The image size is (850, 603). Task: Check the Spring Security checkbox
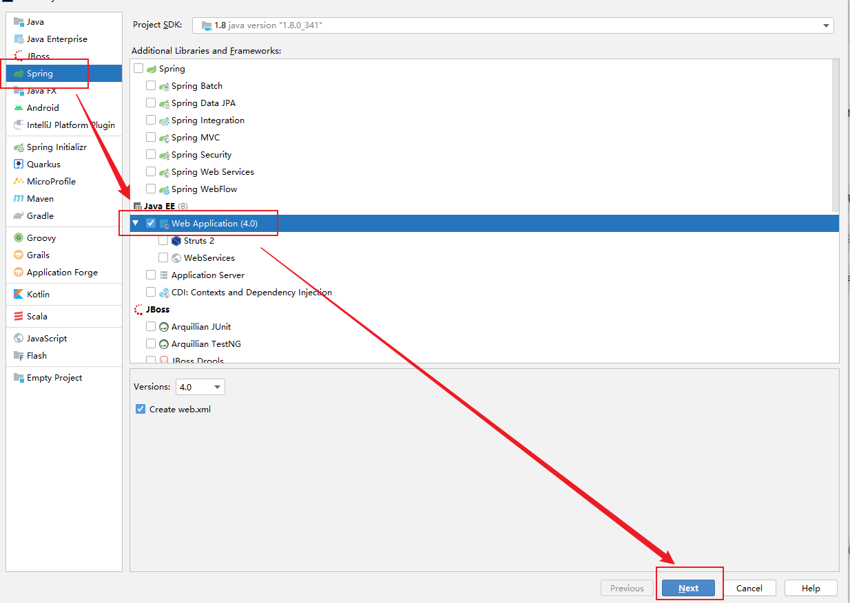pyautogui.click(x=151, y=155)
